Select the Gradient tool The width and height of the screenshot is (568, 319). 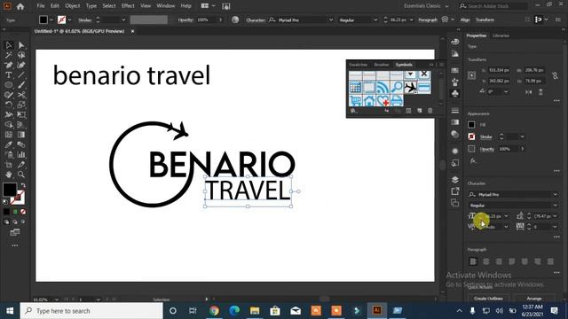21,135
